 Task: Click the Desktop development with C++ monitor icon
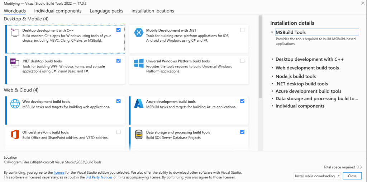coord(14,32)
